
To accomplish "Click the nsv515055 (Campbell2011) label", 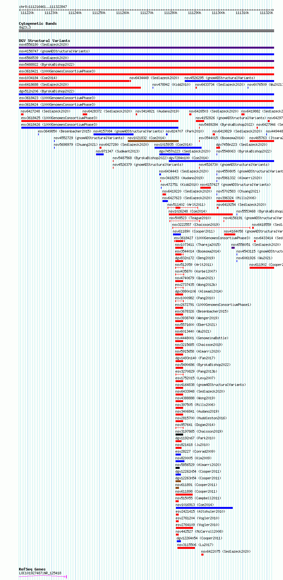I will 198,498.
